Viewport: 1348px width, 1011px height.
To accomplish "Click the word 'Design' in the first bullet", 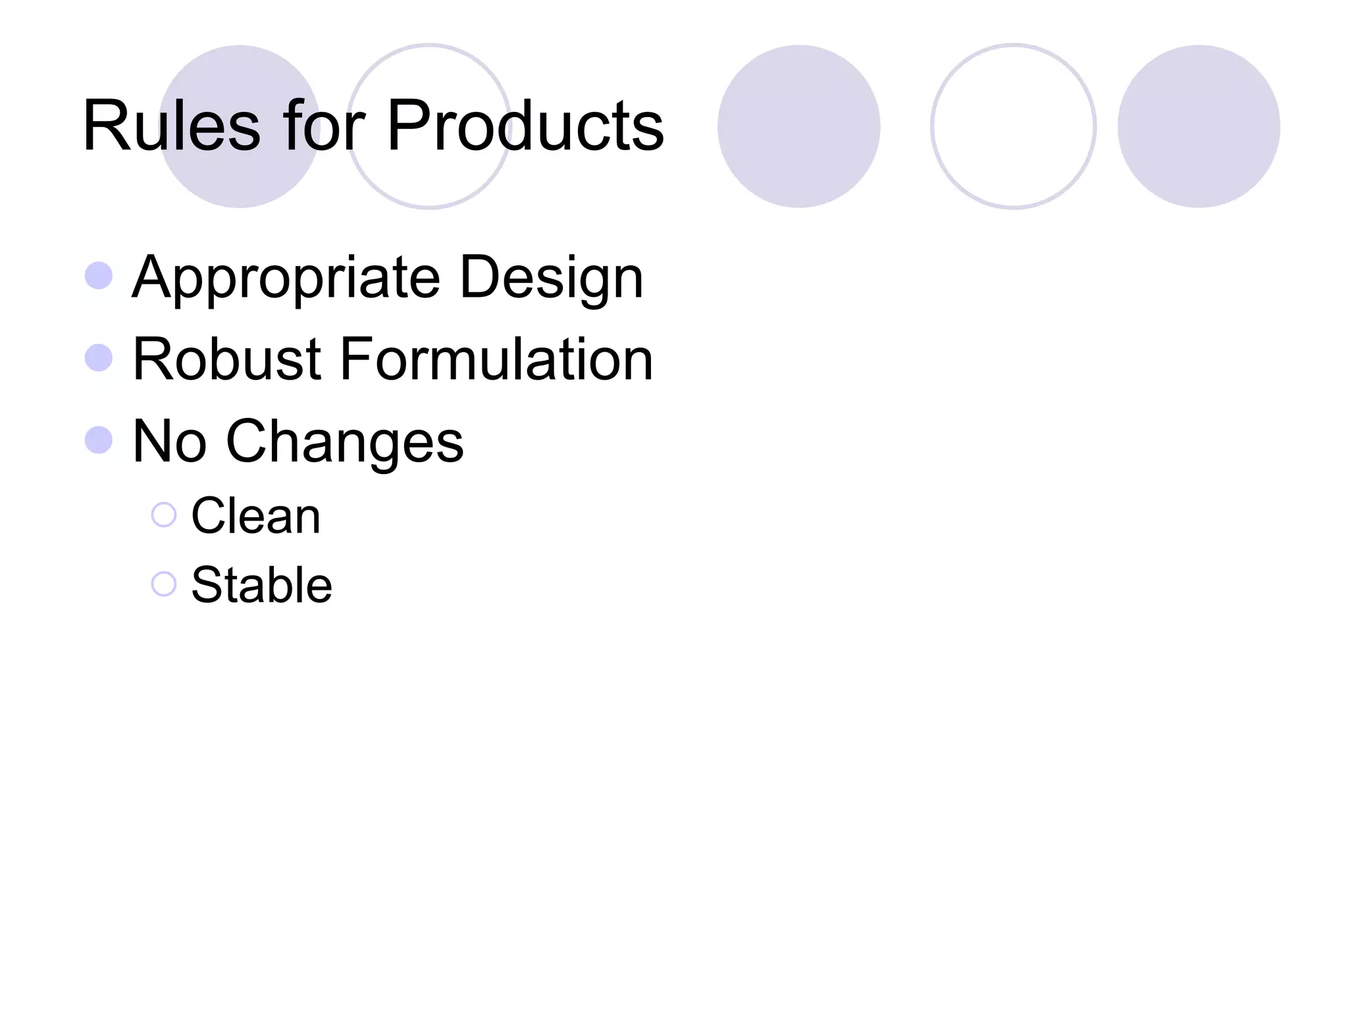I will point(552,278).
